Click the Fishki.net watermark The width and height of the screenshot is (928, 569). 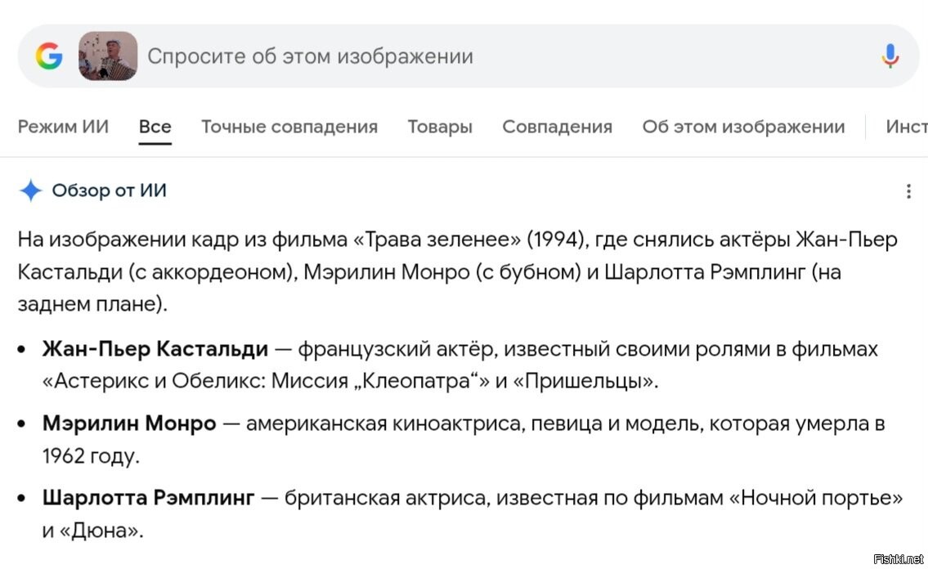[x=897, y=558]
